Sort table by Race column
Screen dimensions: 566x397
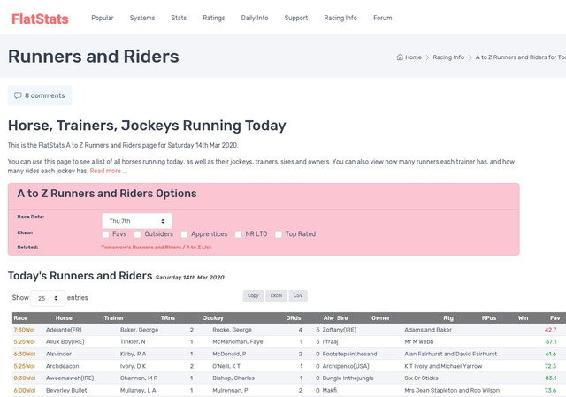[20, 318]
